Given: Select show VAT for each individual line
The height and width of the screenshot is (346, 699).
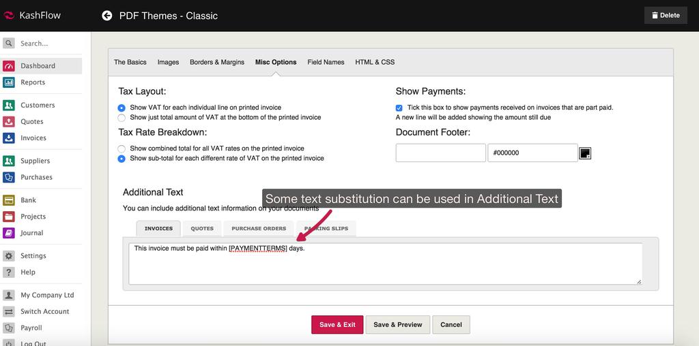Looking at the screenshot, I should (x=122, y=108).
